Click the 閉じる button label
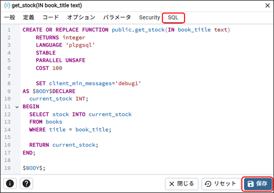This screenshot has height=193, width=274. coord(186,184)
